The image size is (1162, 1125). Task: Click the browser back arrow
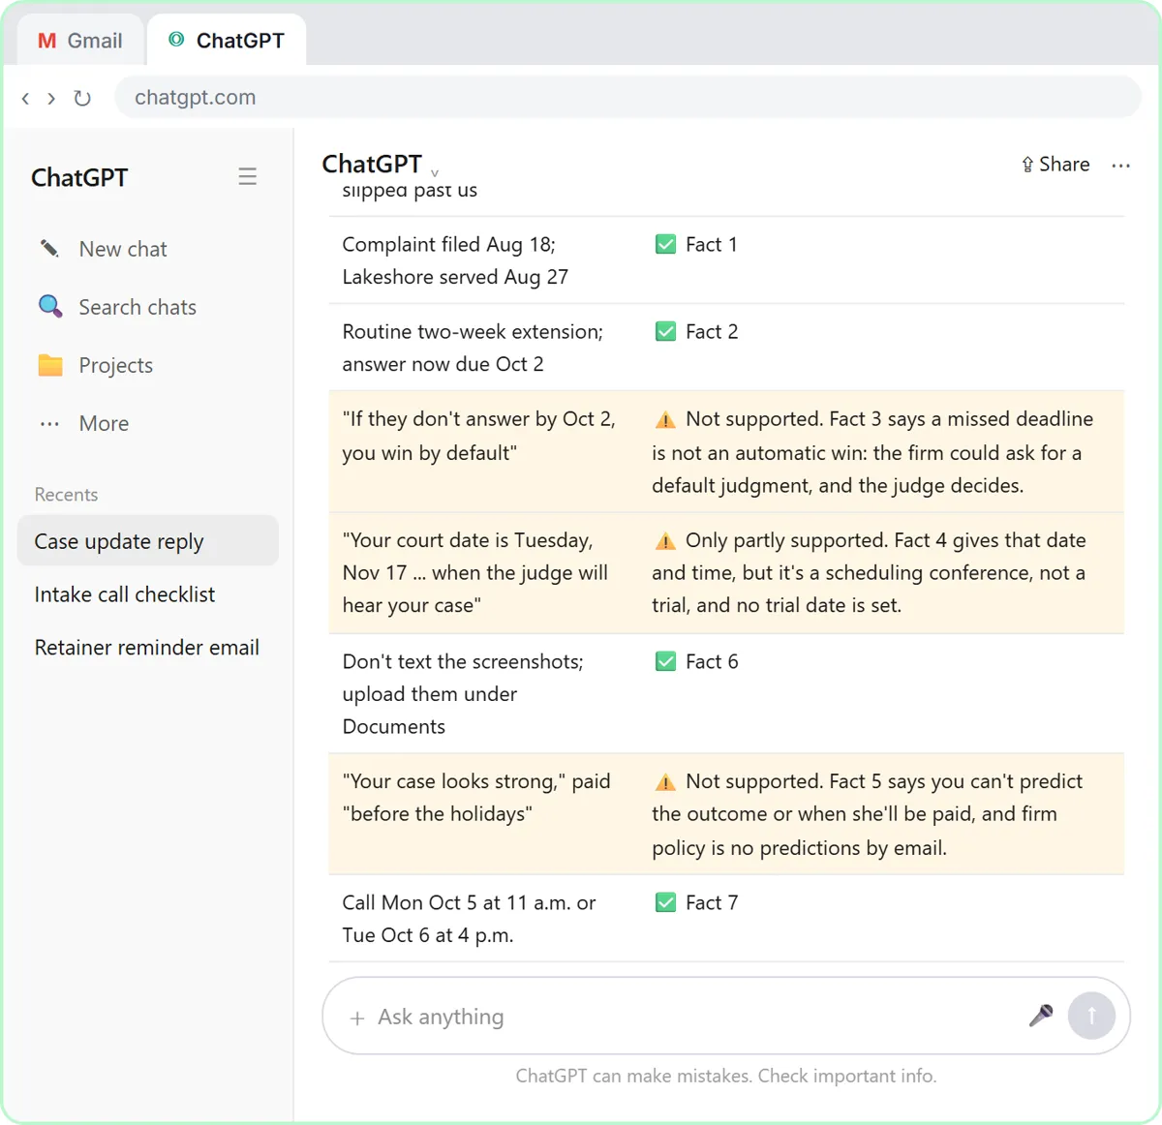pyautogui.click(x=25, y=98)
